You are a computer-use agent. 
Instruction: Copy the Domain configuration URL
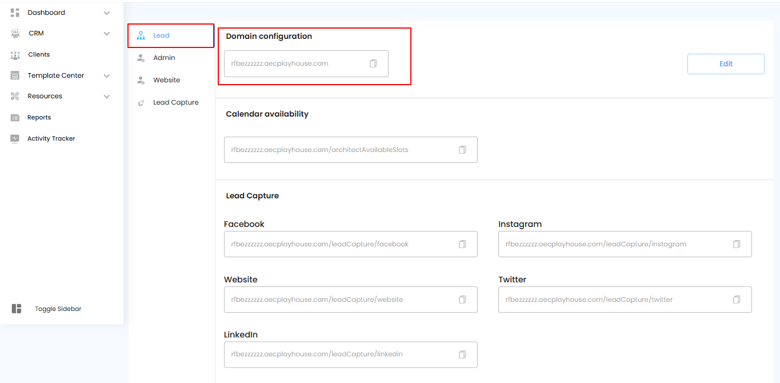pos(373,63)
